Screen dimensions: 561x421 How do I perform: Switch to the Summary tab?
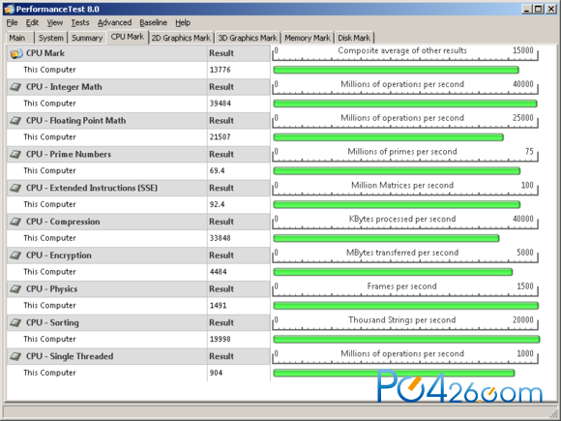click(87, 38)
